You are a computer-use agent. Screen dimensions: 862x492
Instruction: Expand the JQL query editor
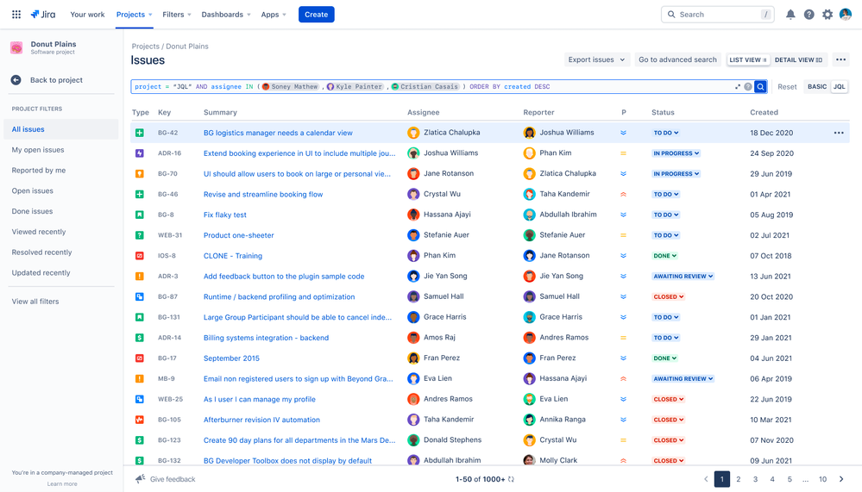click(x=738, y=87)
